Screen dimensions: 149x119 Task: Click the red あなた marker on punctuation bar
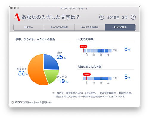coord(87,74)
